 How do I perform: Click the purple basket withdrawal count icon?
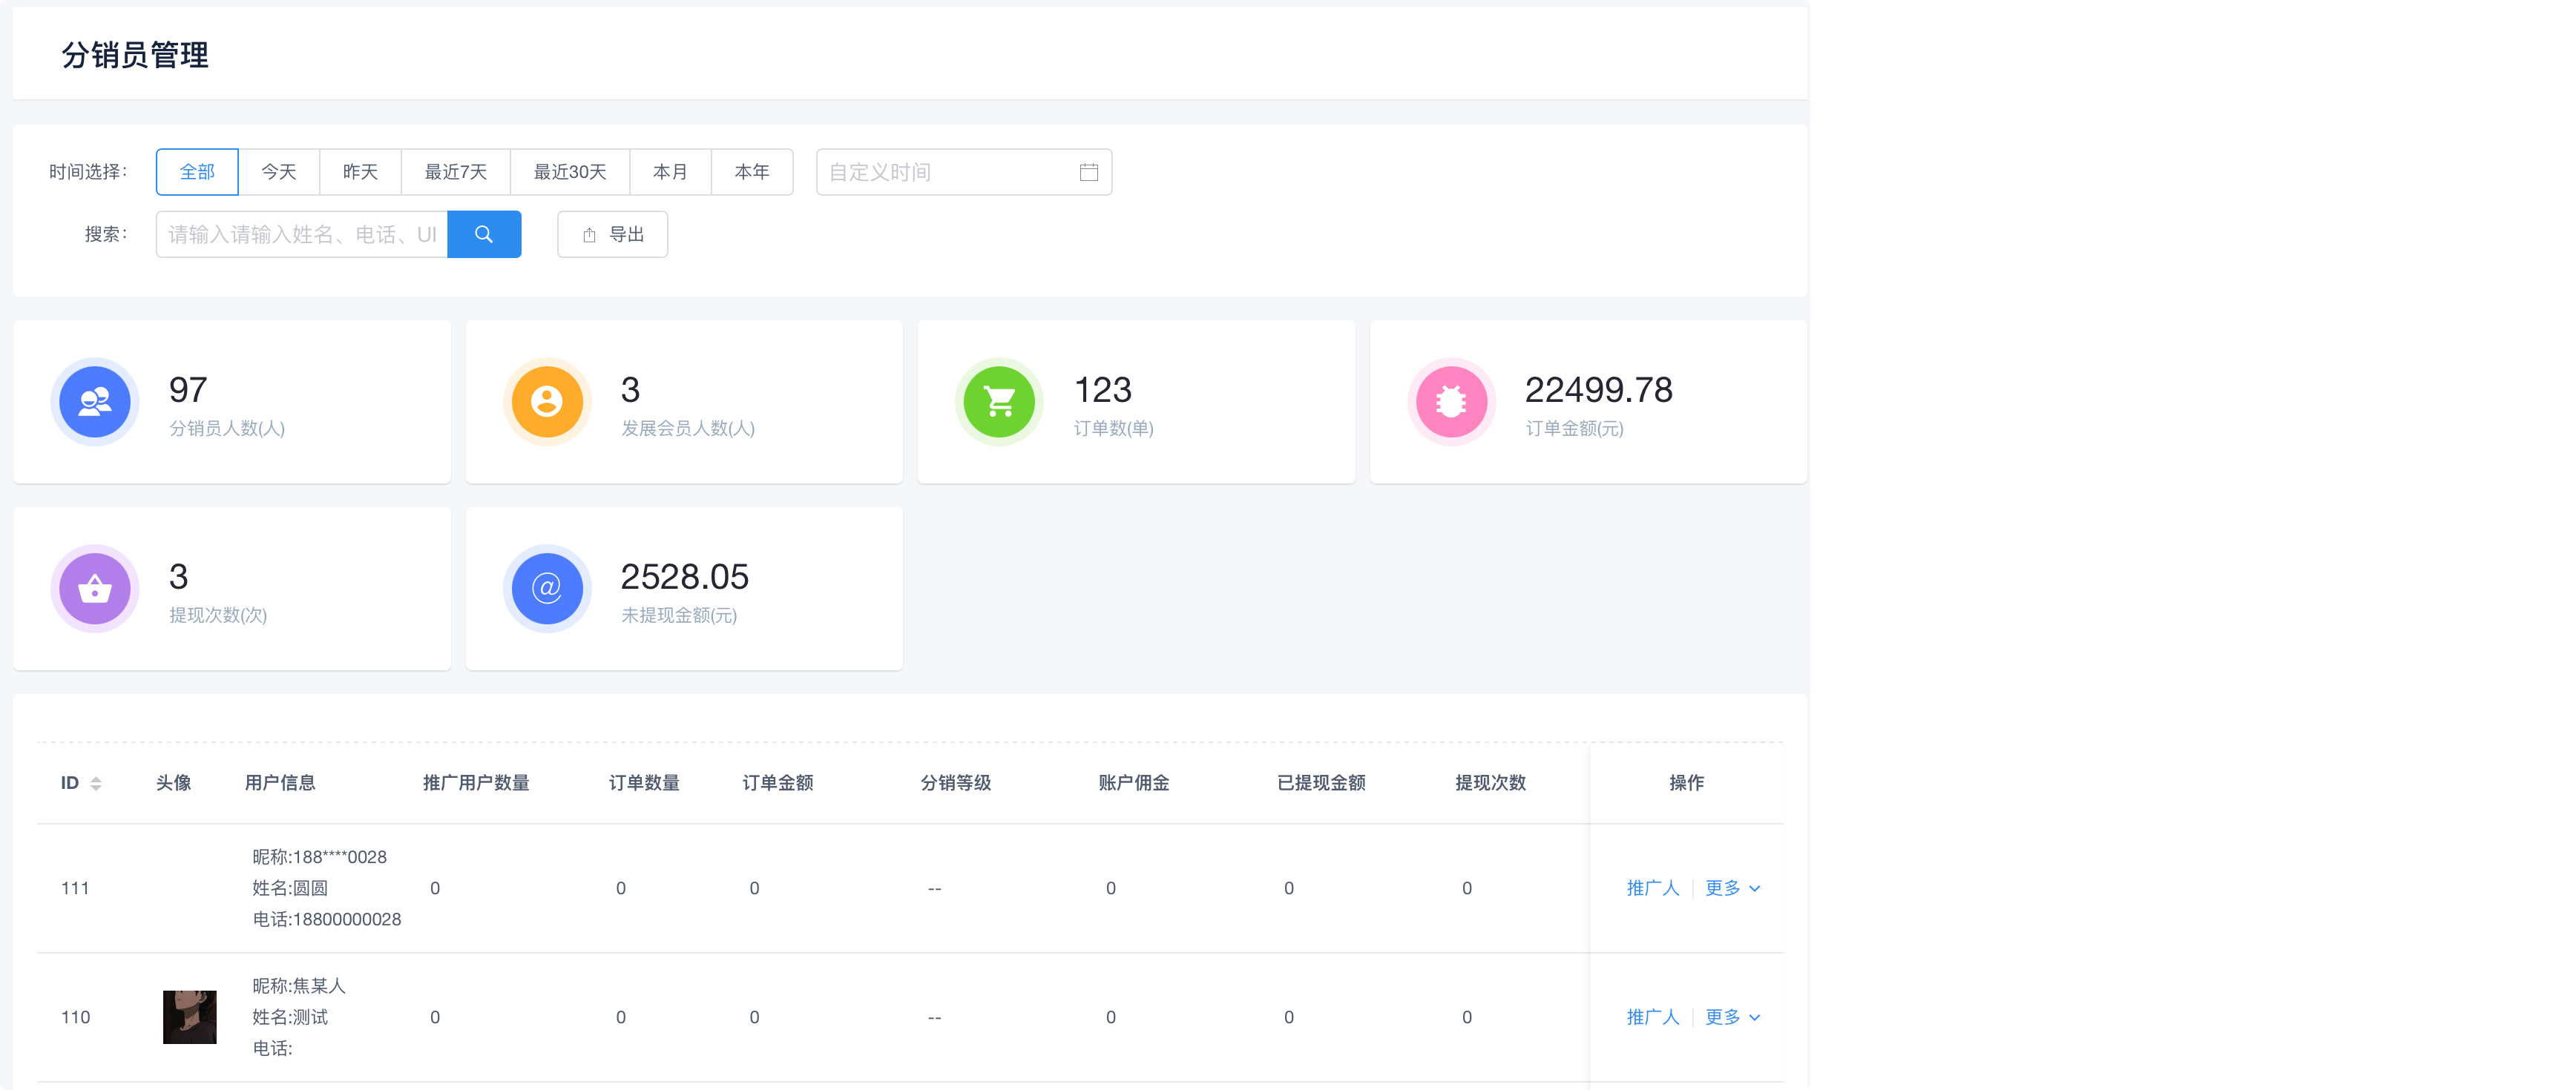click(x=95, y=589)
